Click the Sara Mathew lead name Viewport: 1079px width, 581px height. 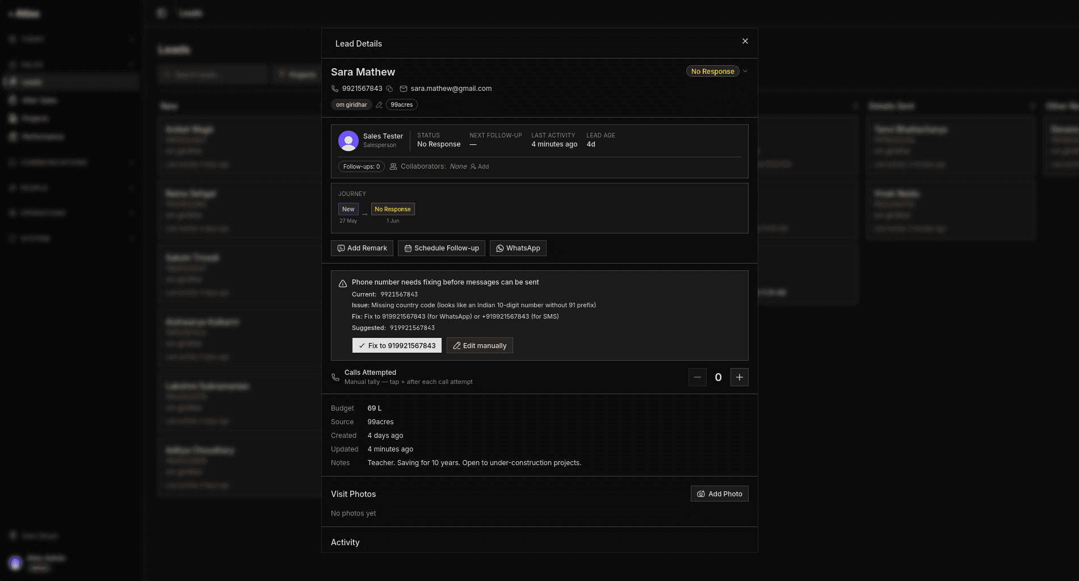(x=363, y=72)
